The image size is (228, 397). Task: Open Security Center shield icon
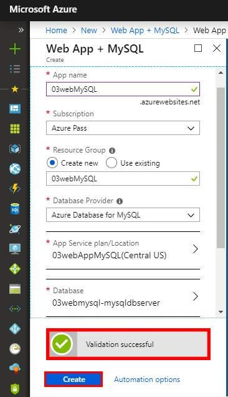point(15,389)
